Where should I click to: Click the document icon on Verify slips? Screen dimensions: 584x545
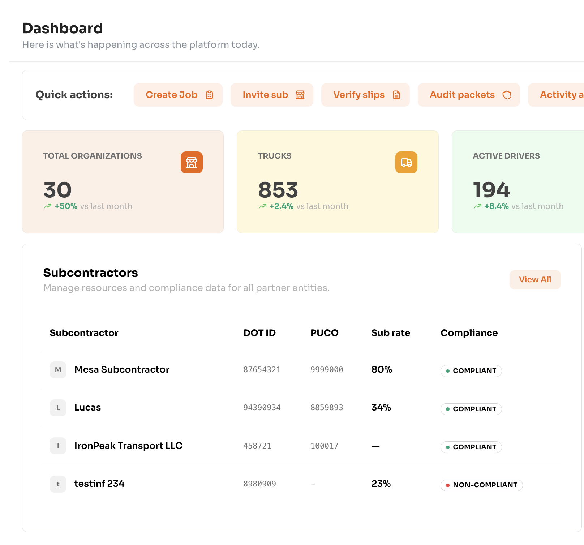coord(397,95)
